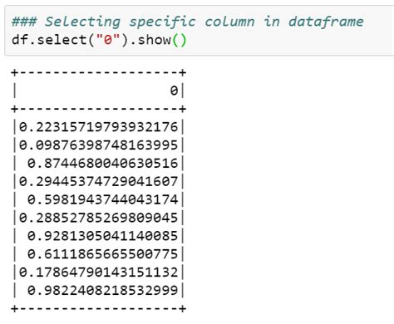Image resolution: width=394 pixels, height=324 pixels.
Task: Click the value 0.09876398748163995
Action: pyautogui.click(x=98, y=145)
